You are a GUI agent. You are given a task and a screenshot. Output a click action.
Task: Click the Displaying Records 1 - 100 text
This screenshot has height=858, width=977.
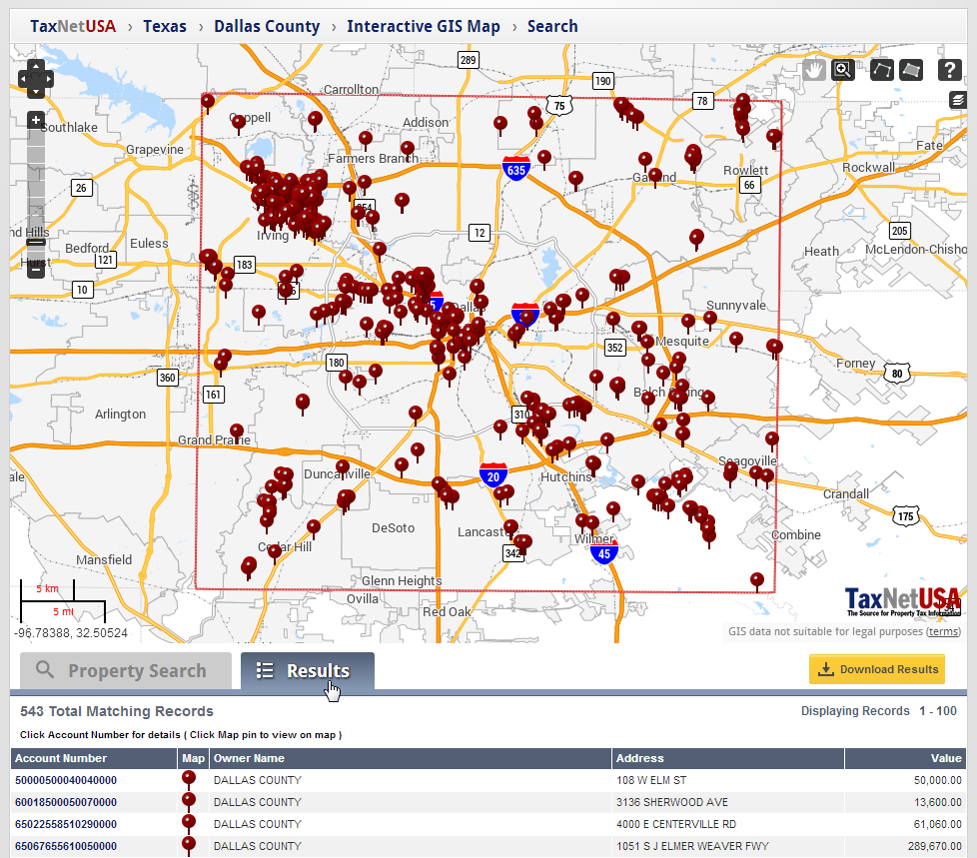[878, 711]
